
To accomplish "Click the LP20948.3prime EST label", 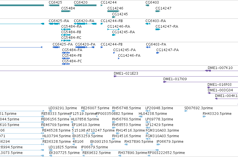I will [159, 108].
